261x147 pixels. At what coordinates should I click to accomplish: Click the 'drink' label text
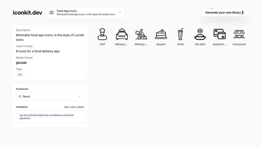pyautogui.click(x=180, y=44)
